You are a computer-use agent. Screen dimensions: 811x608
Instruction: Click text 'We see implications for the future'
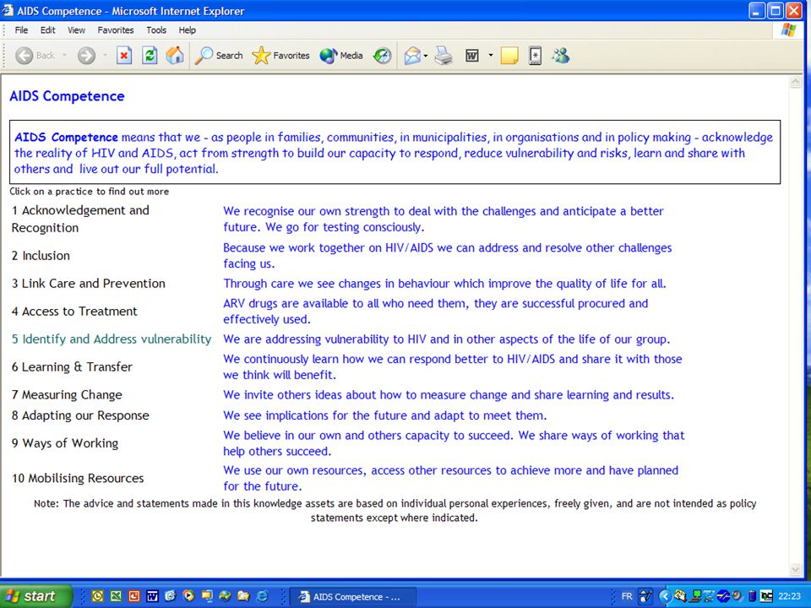(x=315, y=415)
